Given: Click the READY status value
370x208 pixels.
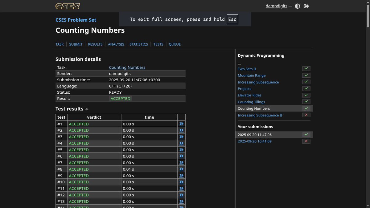Looking at the screenshot, I should pyautogui.click(x=115, y=92).
